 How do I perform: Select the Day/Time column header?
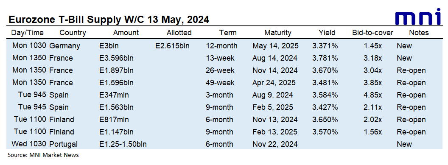pos(28,33)
